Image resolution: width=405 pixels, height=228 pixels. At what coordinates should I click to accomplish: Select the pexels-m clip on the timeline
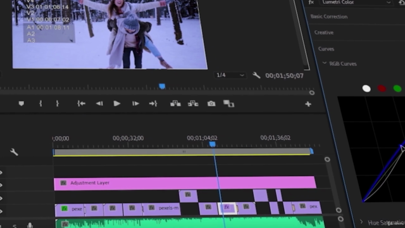point(162,208)
